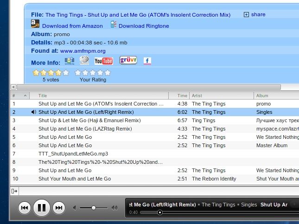Image resolution: width=299 pixels, height=224 pixels.
Task: Click the Ting Tings artist in row 3
Action: click(204, 120)
